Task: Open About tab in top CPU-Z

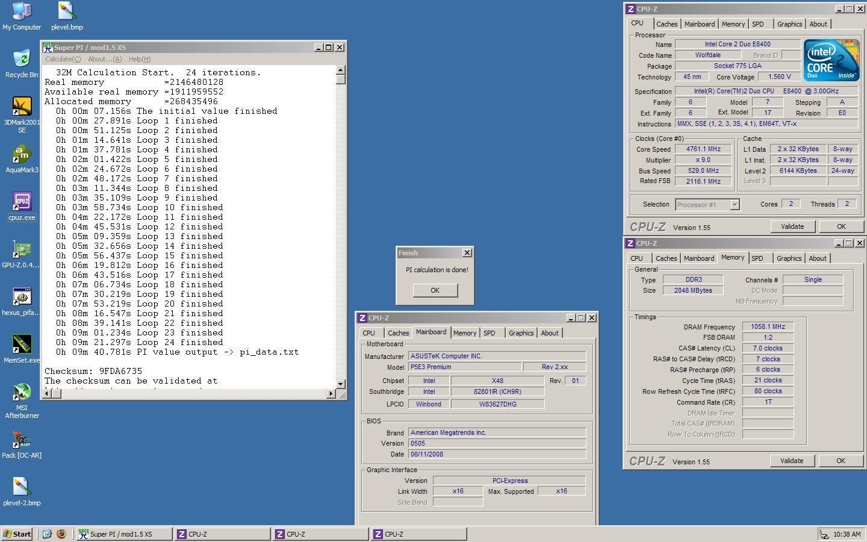Action: pyautogui.click(x=818, y=24)
